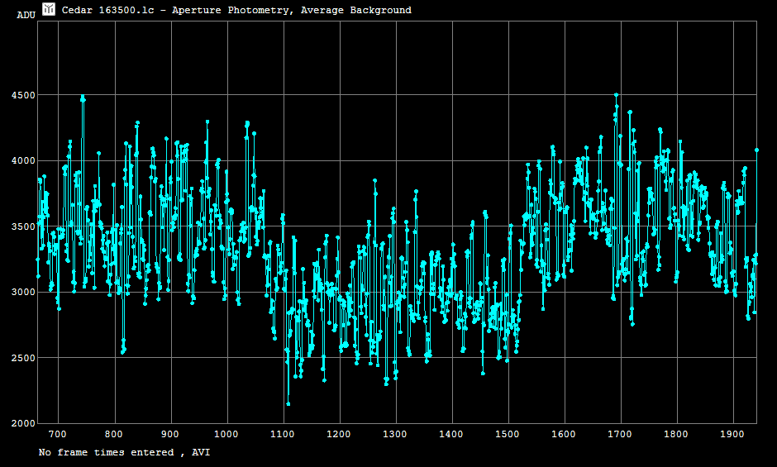
Task: Click the '2500' y-axis label
Action: point(23,358)
